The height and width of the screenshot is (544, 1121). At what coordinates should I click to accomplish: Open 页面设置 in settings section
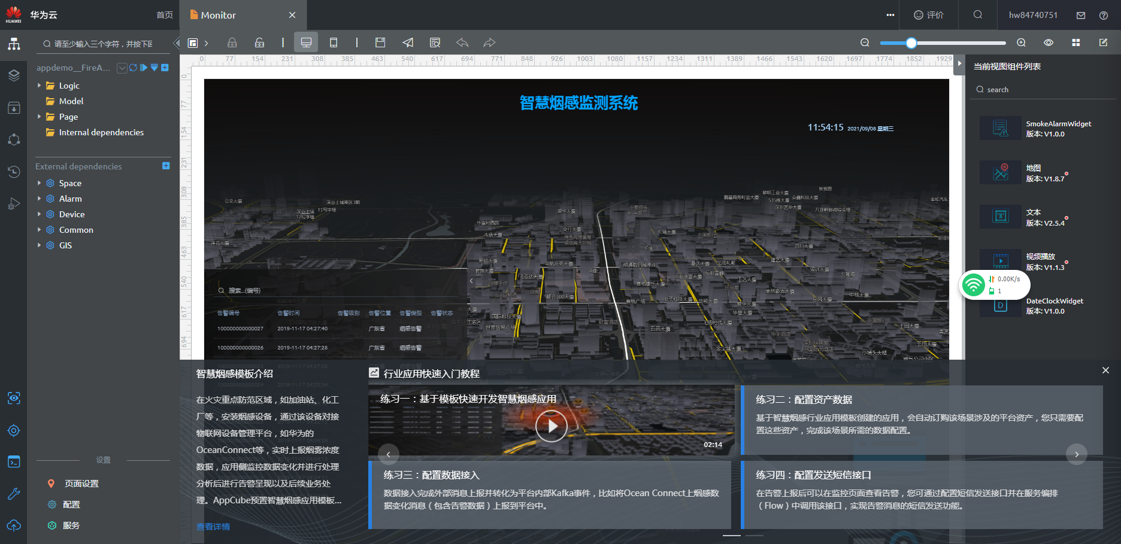coord(81,484)
